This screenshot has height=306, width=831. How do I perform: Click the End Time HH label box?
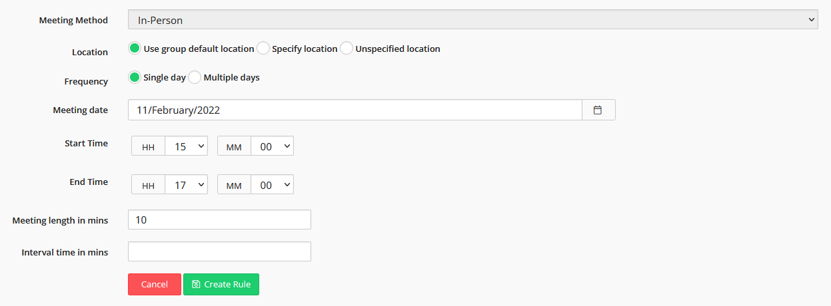tap(148, 185)
